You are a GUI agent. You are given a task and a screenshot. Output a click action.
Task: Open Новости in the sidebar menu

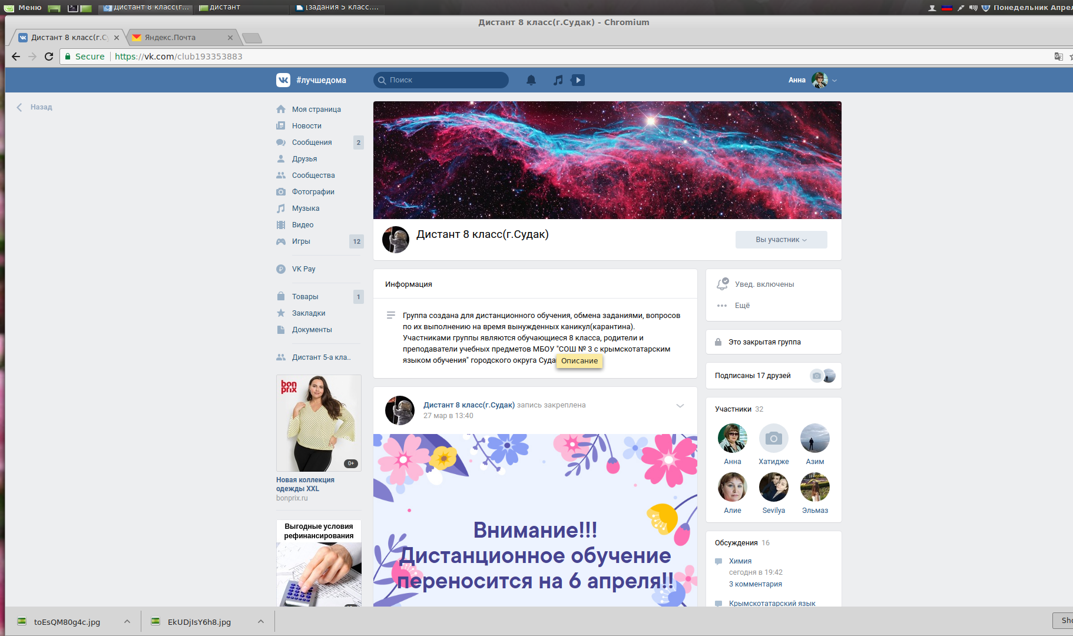306,126
